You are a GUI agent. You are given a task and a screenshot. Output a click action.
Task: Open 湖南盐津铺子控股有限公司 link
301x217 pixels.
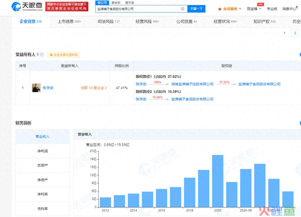192,84
